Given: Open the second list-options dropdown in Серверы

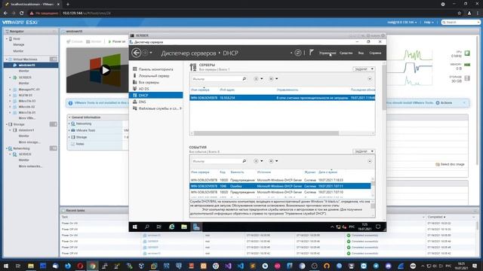Looking at the screenshot, I should point(273,79).
